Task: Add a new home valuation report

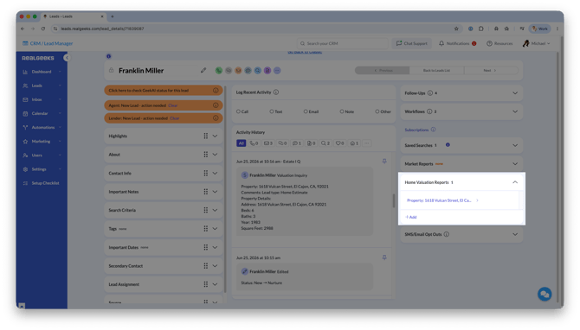Action: pyautogui.click(x=411, y=217)
